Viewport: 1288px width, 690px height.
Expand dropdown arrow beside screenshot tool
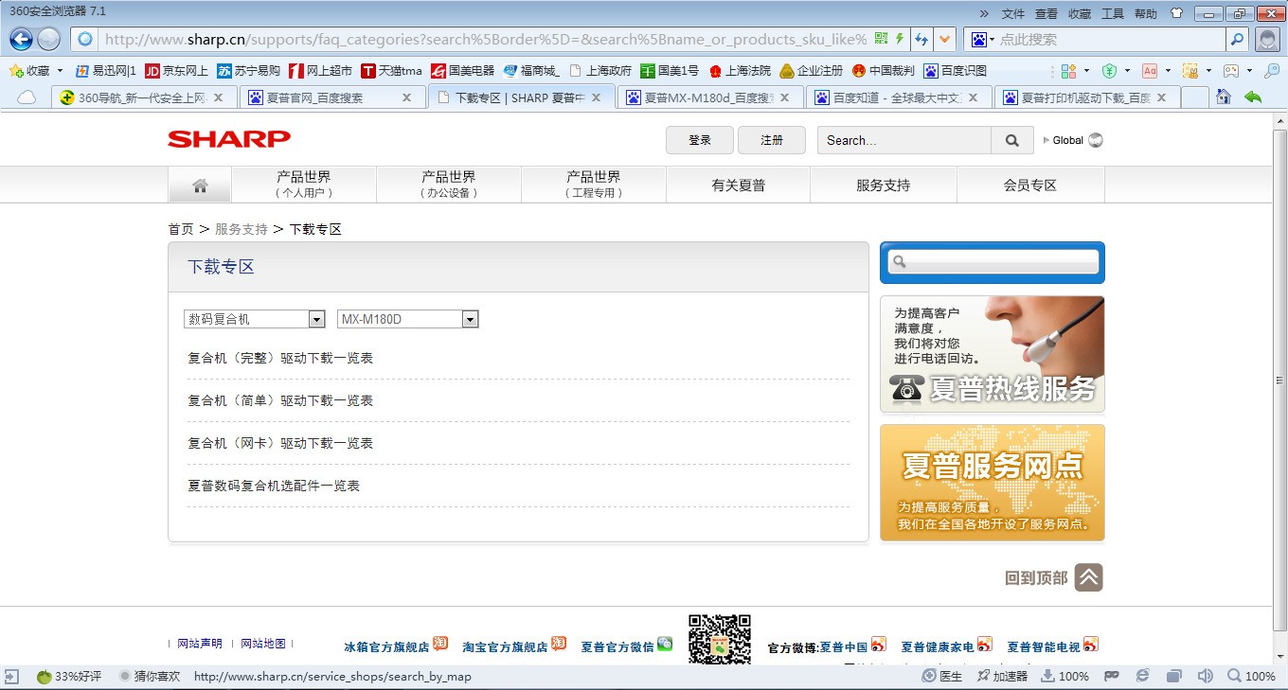[x=1207, y=71]
